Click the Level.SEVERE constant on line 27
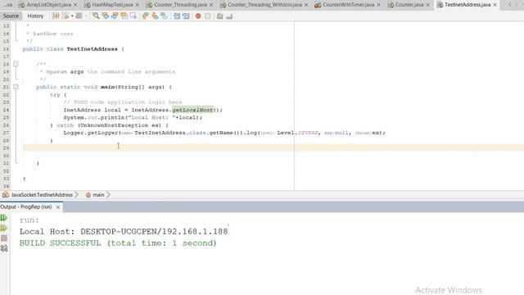The height and width of the screenshot is (295, 524). (298, 133)
